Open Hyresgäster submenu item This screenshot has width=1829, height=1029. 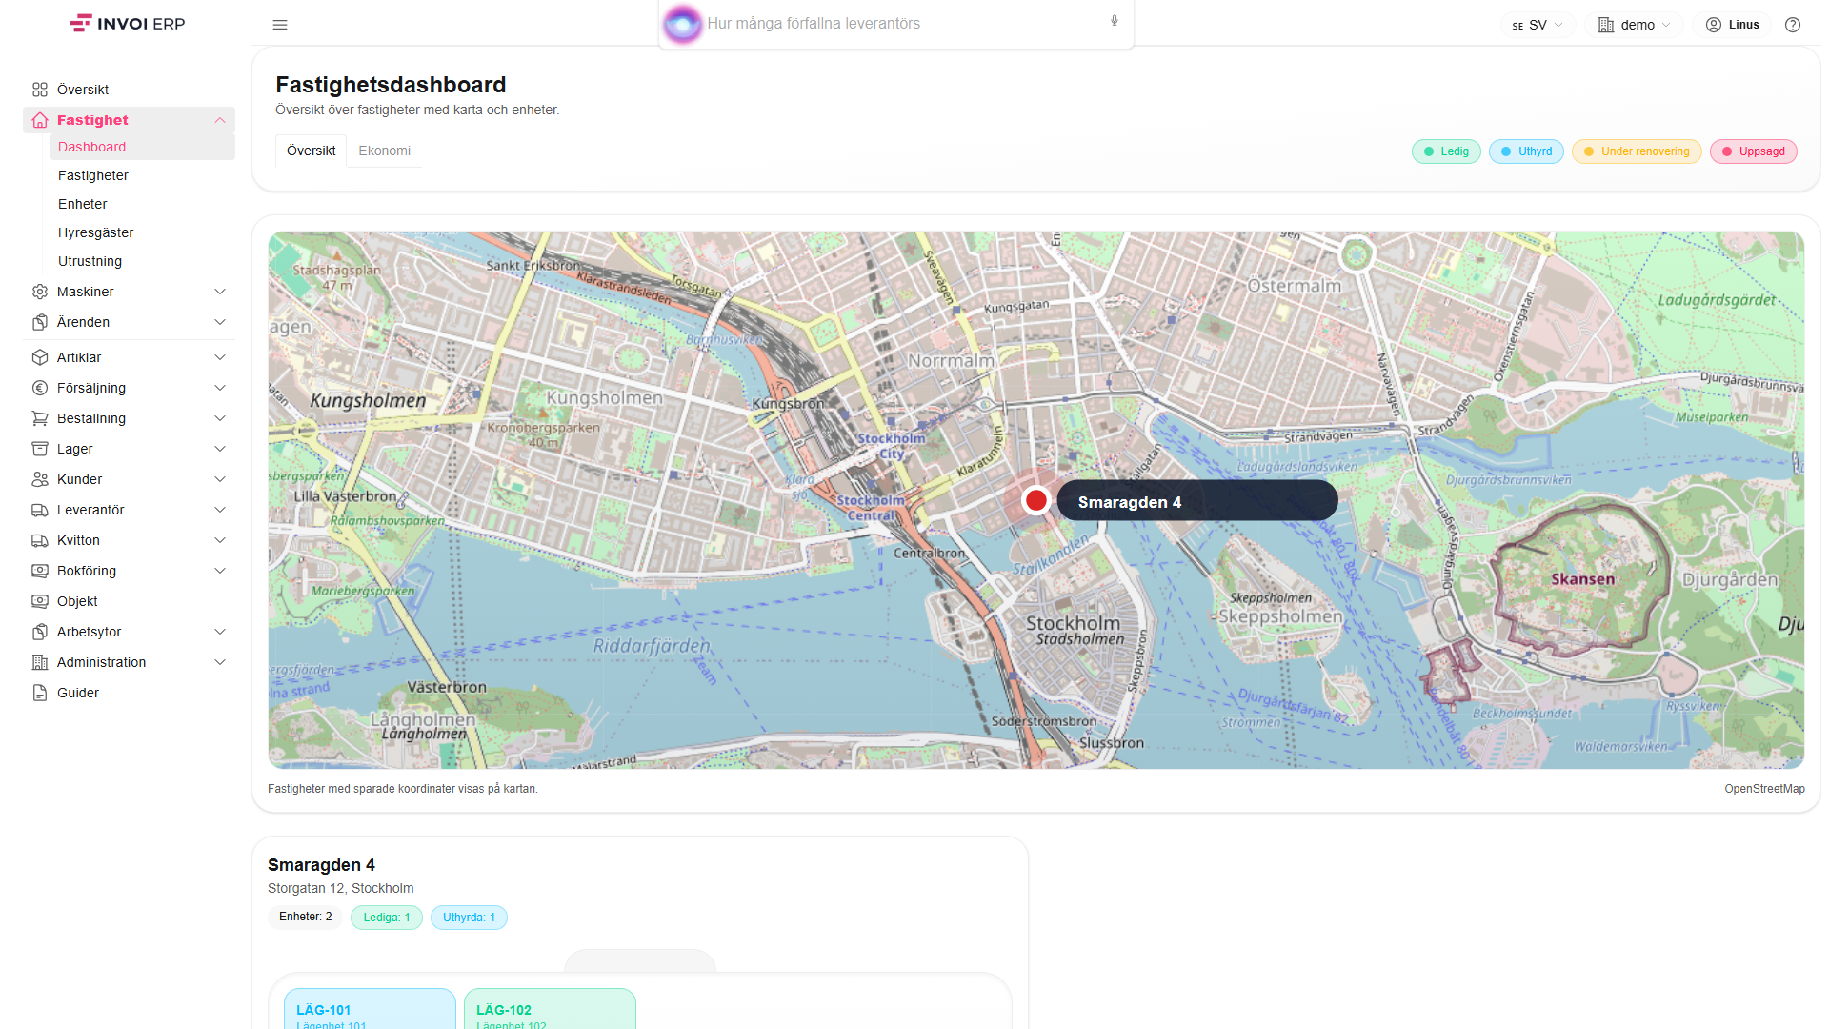[x=142, y=232]
